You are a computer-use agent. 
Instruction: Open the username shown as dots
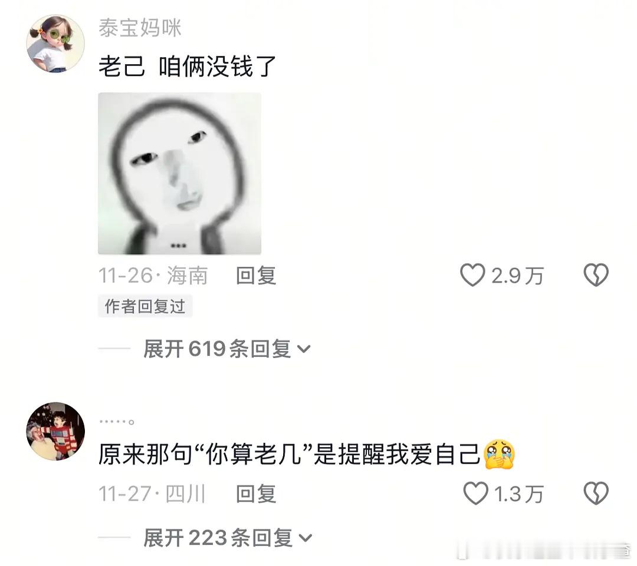pos(117,422)
